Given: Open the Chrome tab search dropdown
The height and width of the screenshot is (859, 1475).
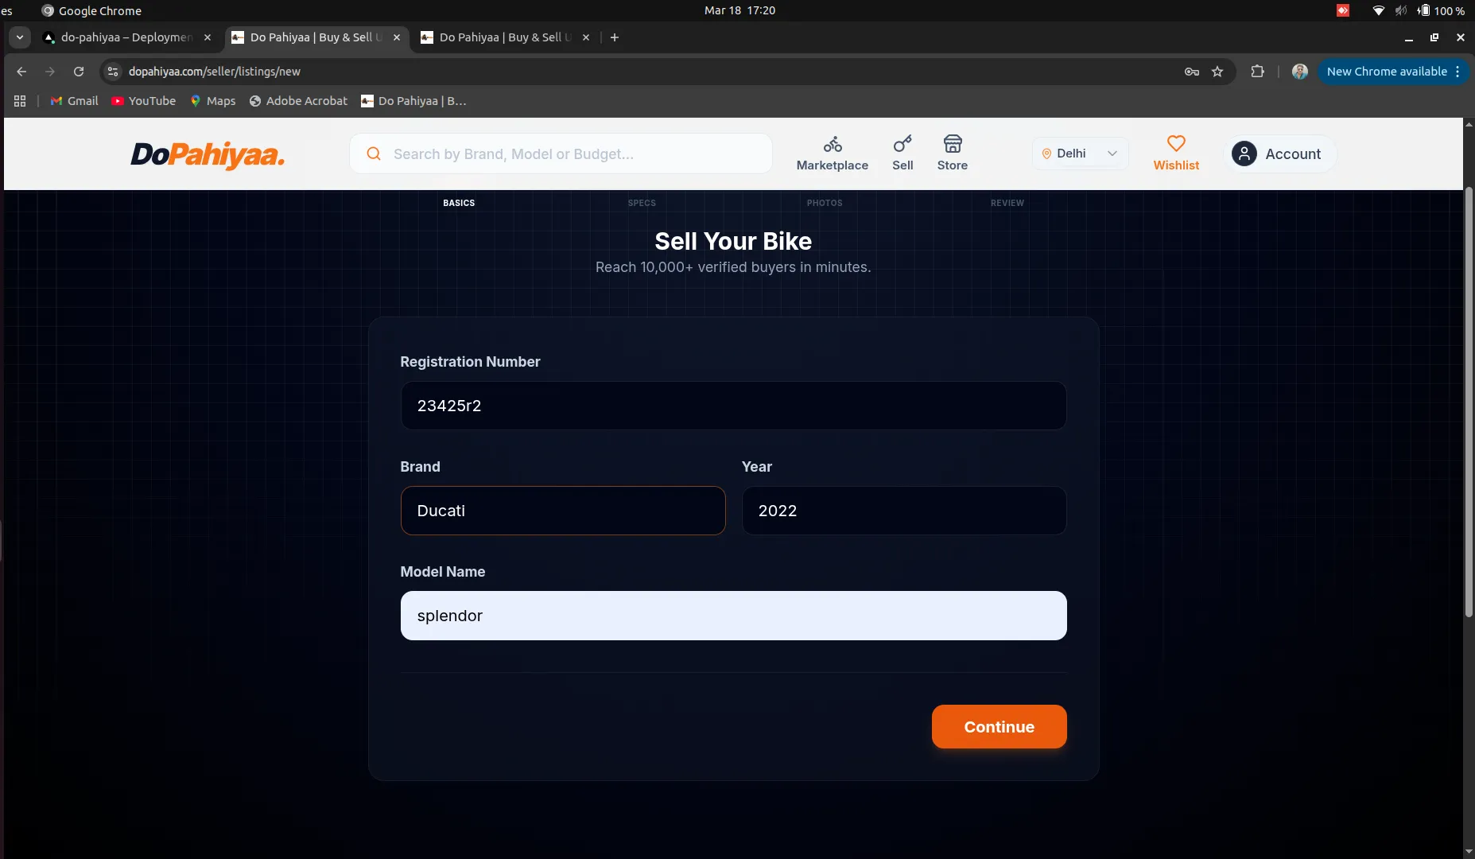Looking at the screenshot, I should pos(20,37).
